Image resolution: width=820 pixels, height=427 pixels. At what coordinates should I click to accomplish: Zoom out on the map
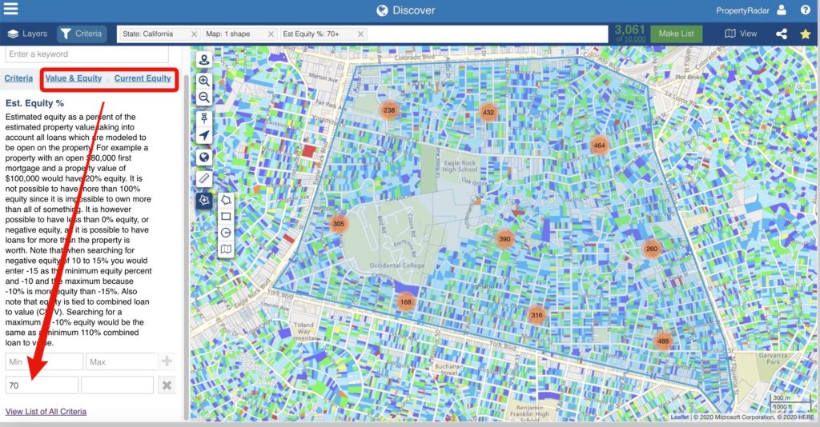tap(204, 98)
